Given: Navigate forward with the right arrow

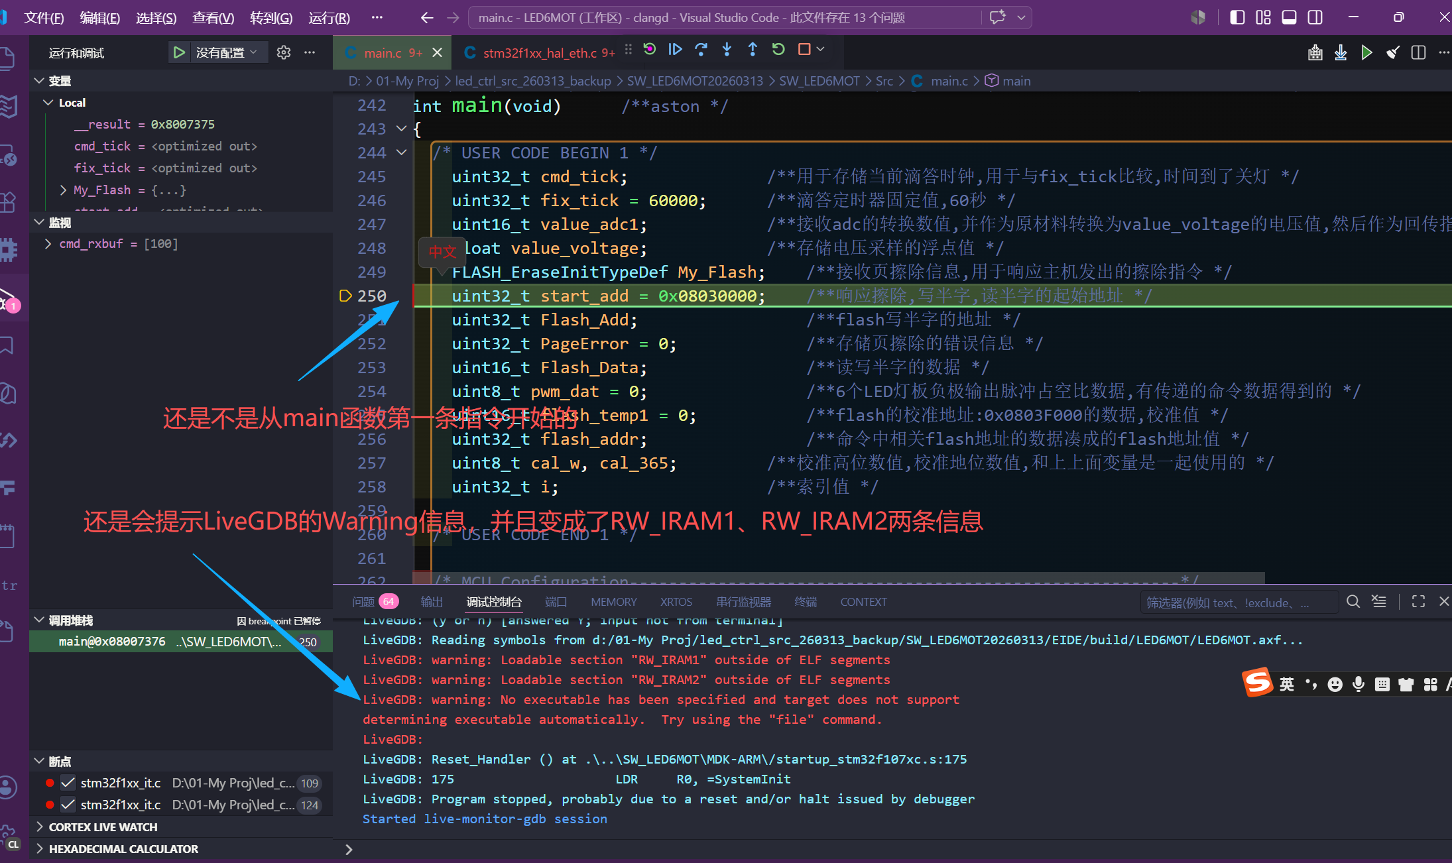Looking at the screenshot, I should (453, 18).
